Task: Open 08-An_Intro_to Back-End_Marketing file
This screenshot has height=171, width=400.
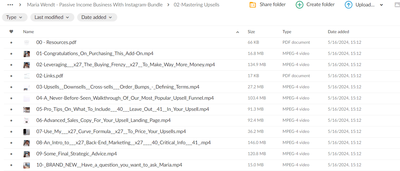Action: (124, 143)
